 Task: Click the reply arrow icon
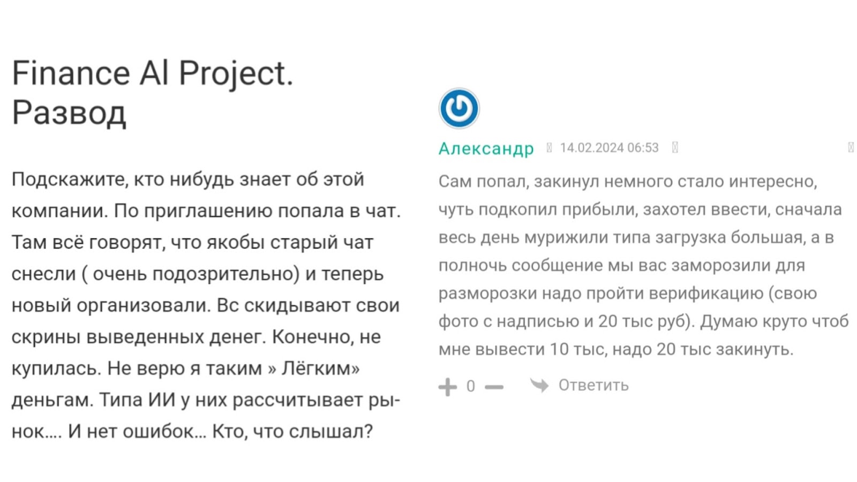[x=539, y=385]
